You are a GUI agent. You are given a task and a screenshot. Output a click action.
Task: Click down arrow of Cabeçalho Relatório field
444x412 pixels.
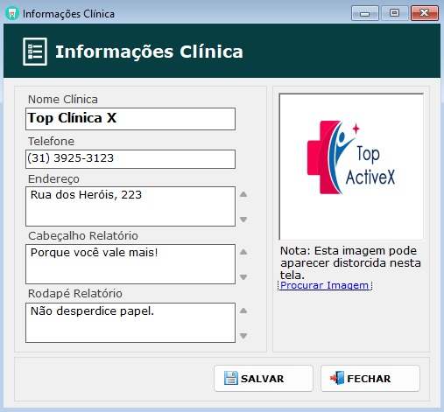(x=243, y=277)
